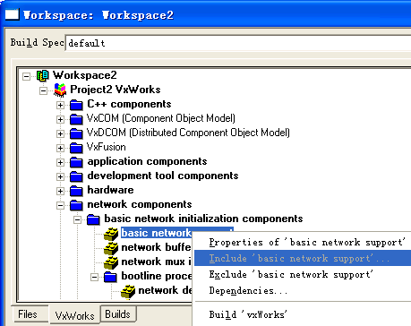Expand the VxFusion node
The width and height of the screenshot is (411, 326).
pyautogui.click(x=60, y=148)
